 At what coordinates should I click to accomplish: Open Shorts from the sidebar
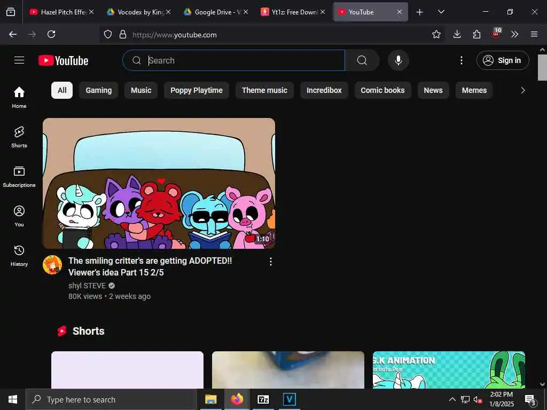19,137
